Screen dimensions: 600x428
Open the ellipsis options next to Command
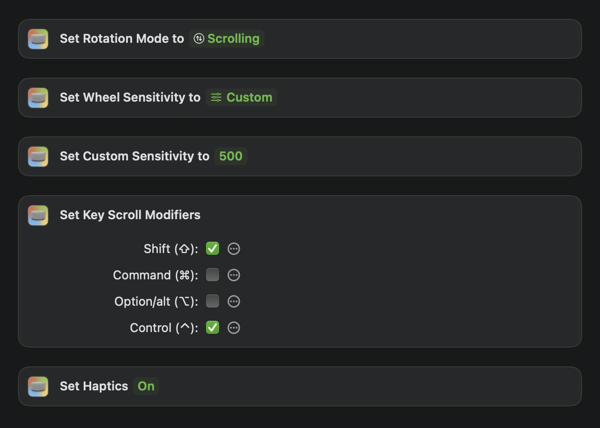pyautogui.click(x=234, y=275)
